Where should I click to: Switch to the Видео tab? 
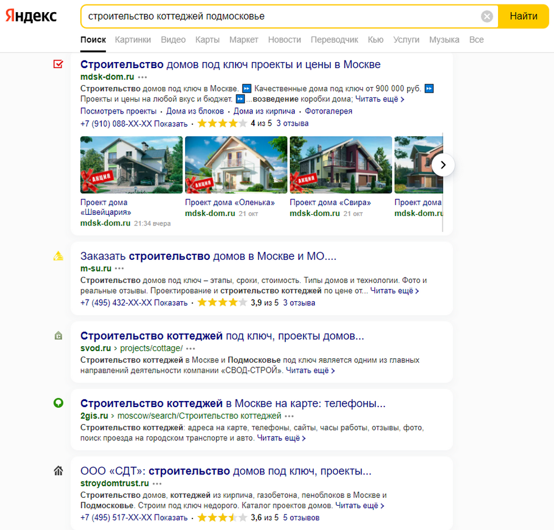[x=173, y=39]
